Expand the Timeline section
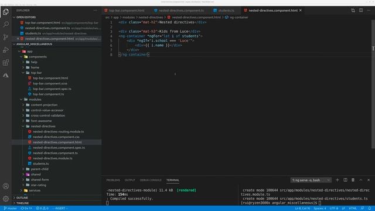 (57, 203)
